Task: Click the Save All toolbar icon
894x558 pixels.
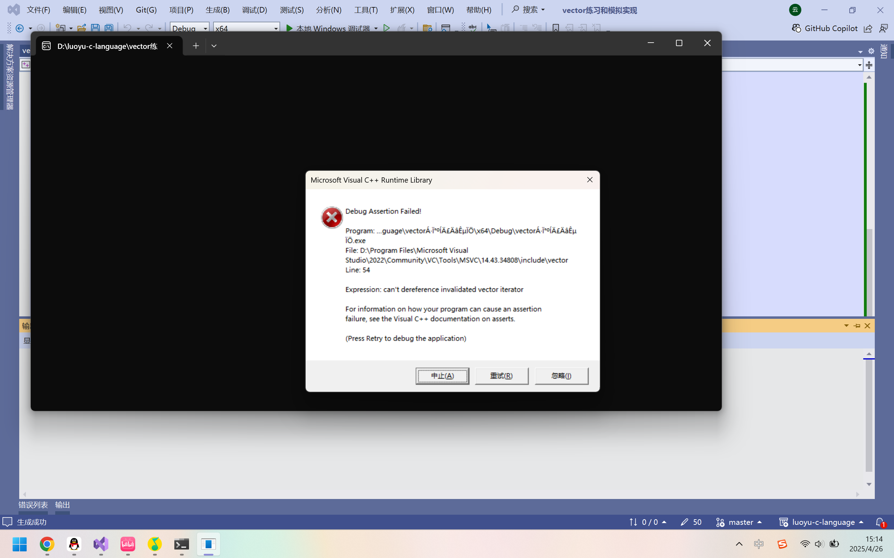Action: [109, 28]
